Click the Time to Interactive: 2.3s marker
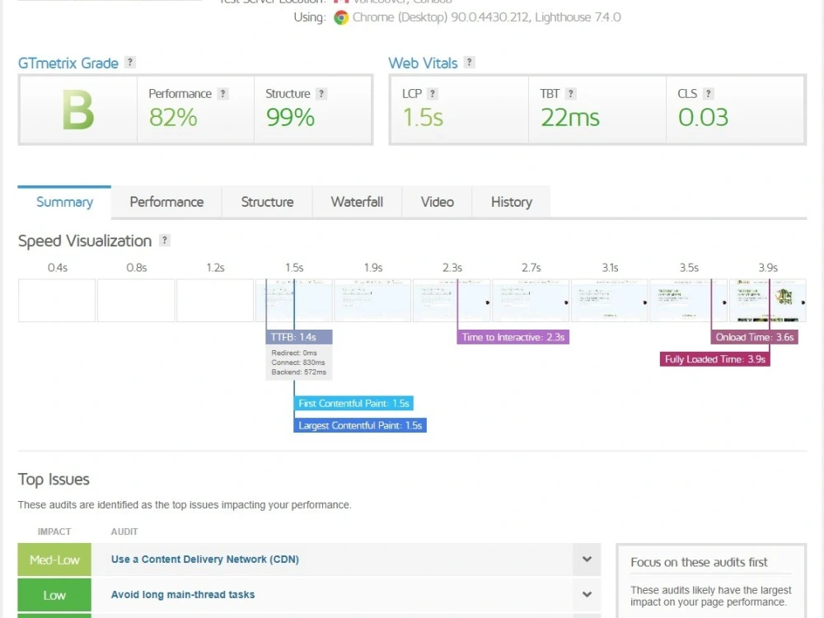824x618 pixels. pyautogui.click(x=513, y=337)
